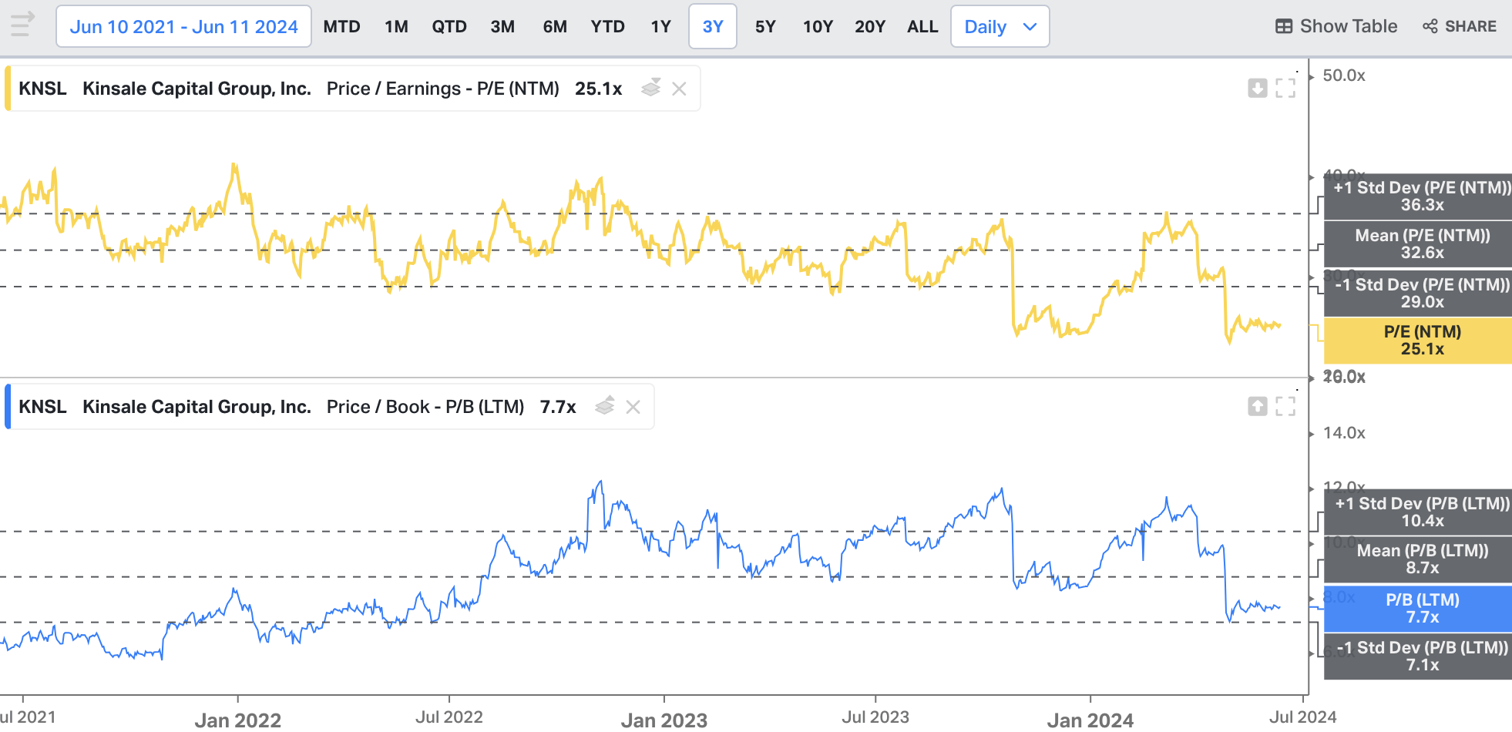Select the 3Y time range
Viewport: 1512px width, 732px height.
pos(713,26)
